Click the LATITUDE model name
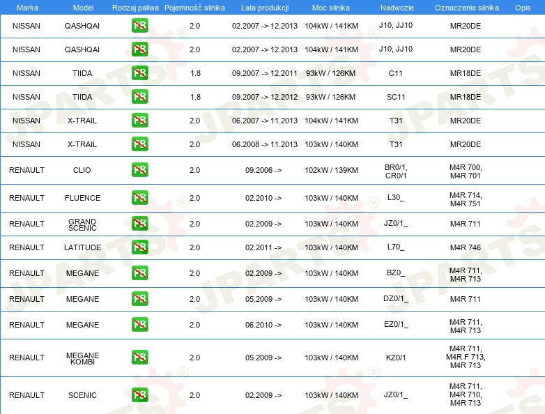Screen dimensions: 545x414 click(x=82, y=247)
